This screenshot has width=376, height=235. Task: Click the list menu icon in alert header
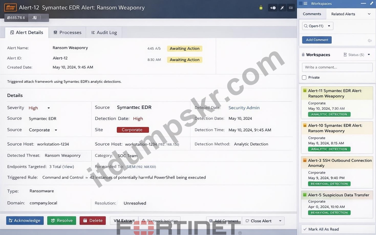point(291,8)
